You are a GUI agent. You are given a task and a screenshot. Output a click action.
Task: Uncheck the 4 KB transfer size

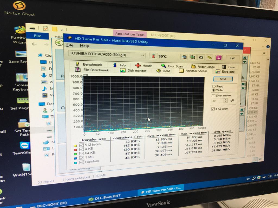(x=81, y=149)
